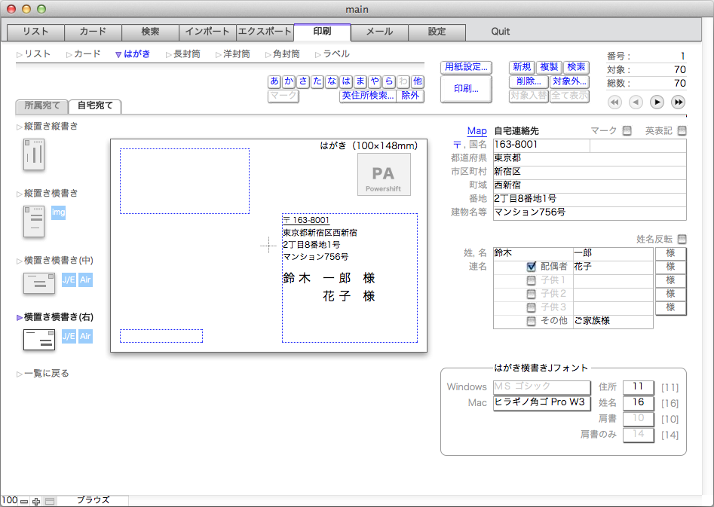714x507 pixels.
Task: Click J/E button in 横置き横書き(右) row
Action: click(x=69, y=336)
